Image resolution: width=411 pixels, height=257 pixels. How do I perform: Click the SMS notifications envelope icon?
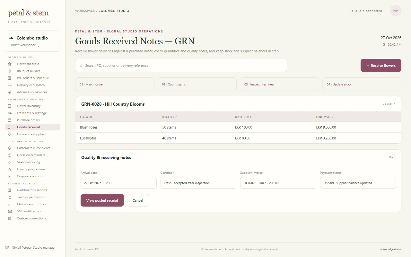coord(10,211)
